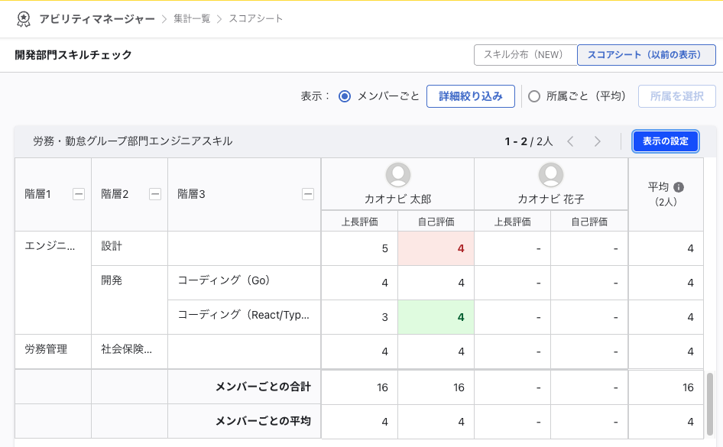Viewport: 723px width, 447px height.
Task: Click the アビリティマネージャー breadcrumb title
Action: pos(97,19)
